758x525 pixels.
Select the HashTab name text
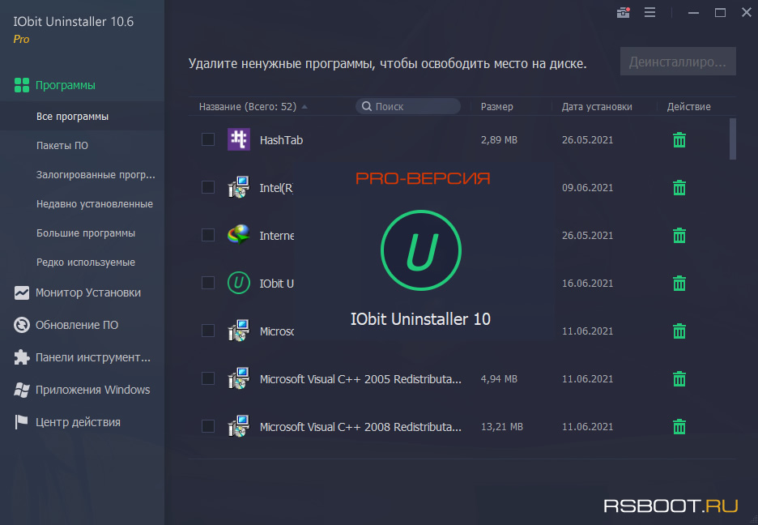[x=281, y=140]
